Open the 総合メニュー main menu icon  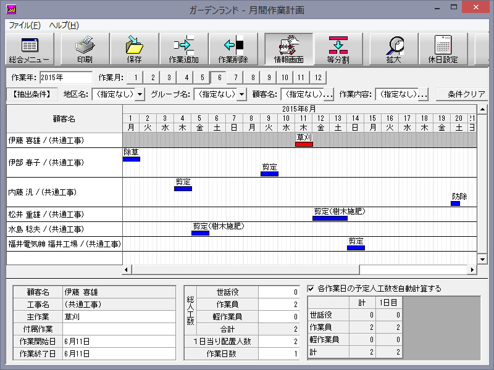point(28,49)
